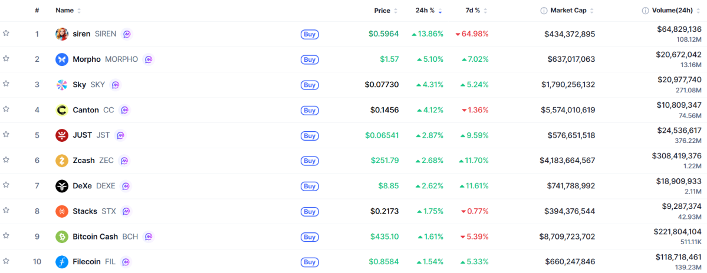Viewport: 707px width, 273px height.
Task: Click Buy button for Zcash
Action: [x=310, y=161]
